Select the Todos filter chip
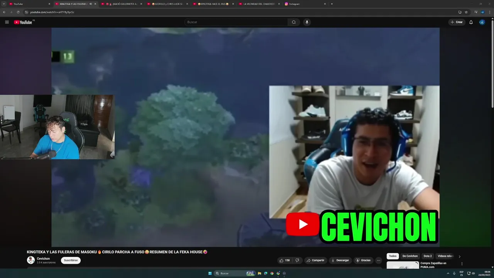Image resolution: width=494 pixels, height=278 pixels. pos(392,256)
